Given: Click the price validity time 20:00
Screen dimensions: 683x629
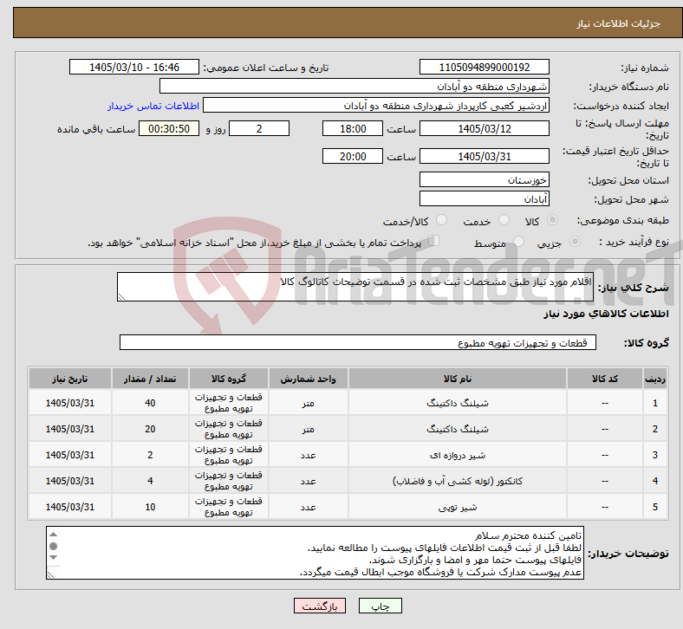Looking at the screenshot, I should point(353,156).
